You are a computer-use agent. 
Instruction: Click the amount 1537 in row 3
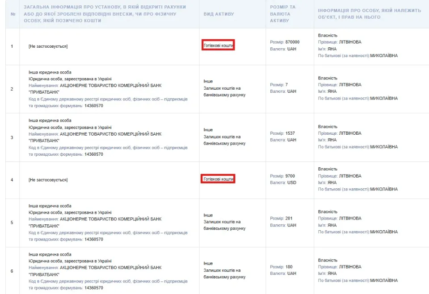[x=290, y=133]
